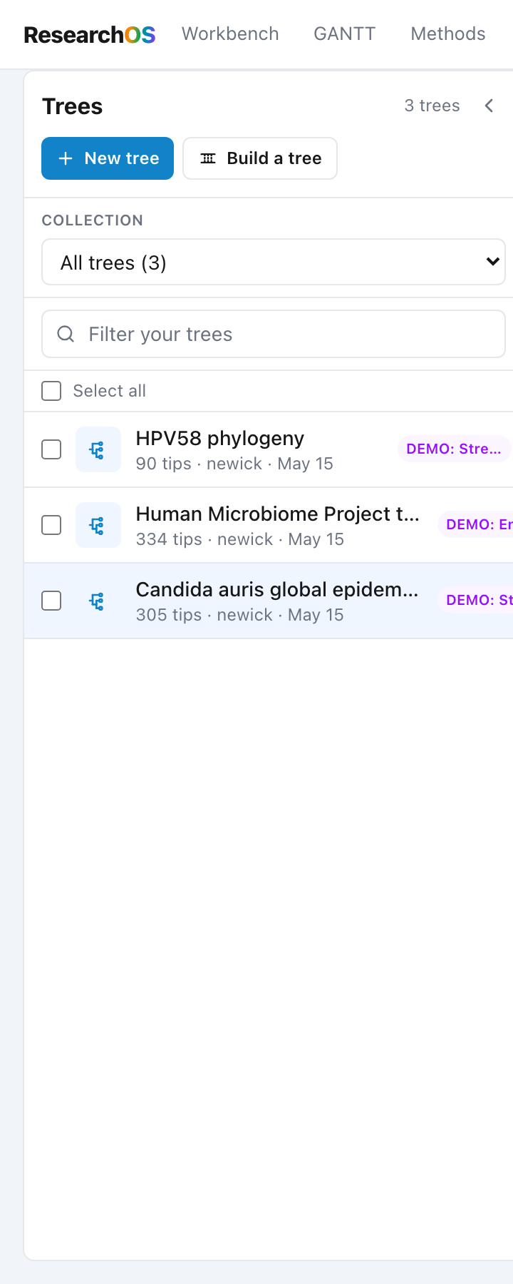The width and height of the screenshot is (513, 1284).
Task: Click the magnifier icon in the filter box
Action: pyautogui.click(x=66, y=334)
